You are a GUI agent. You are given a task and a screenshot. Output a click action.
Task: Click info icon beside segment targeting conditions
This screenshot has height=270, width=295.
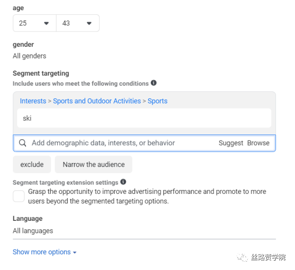point(154,83)
